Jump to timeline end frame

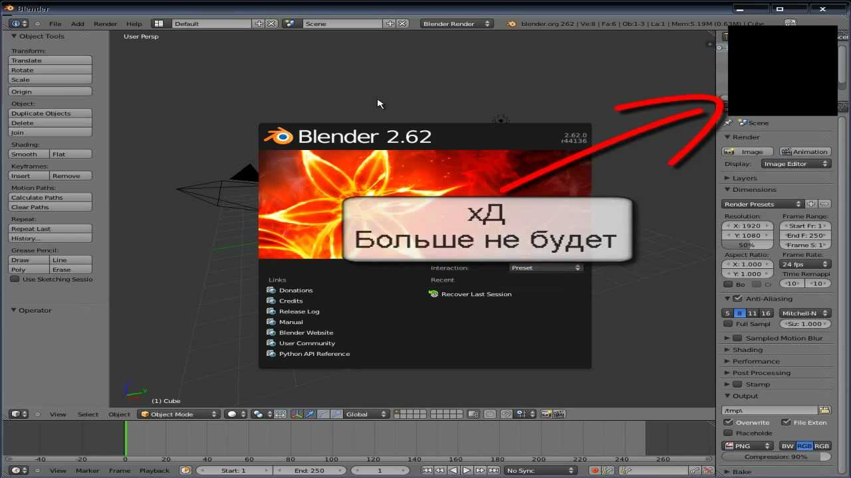point(493,470)
